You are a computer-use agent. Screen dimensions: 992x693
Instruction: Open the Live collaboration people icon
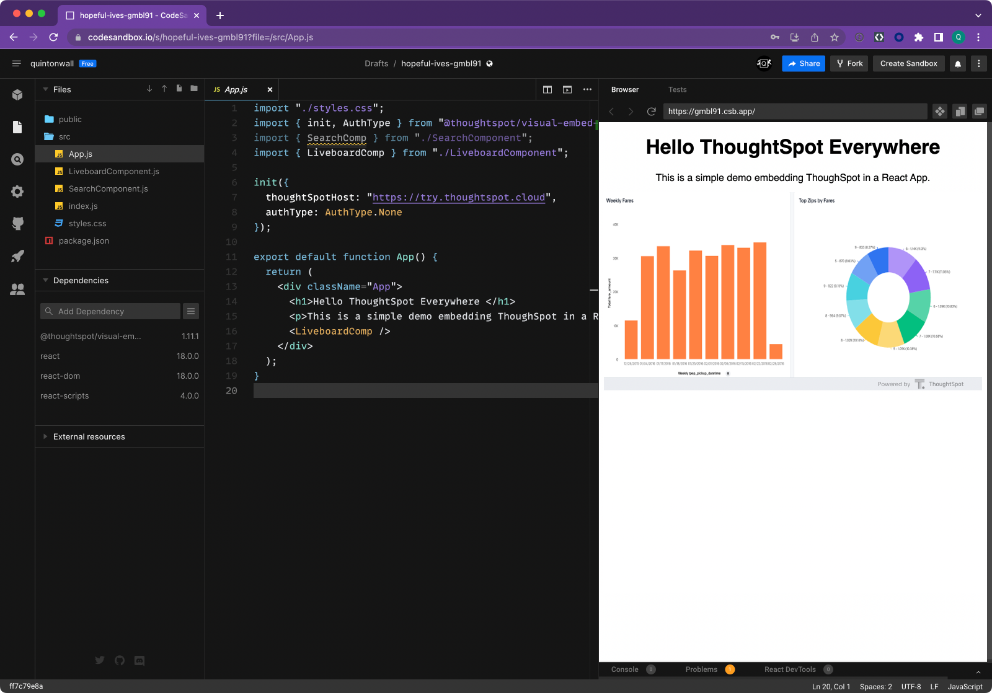tap(17, 289)
